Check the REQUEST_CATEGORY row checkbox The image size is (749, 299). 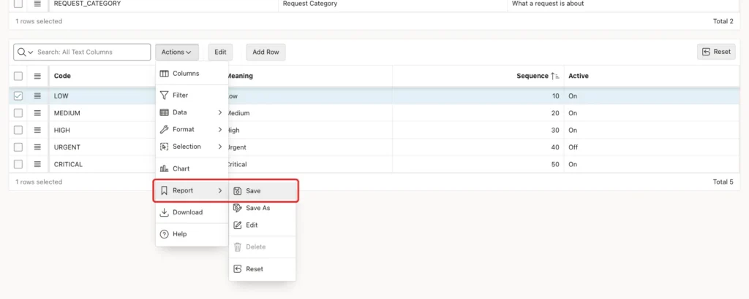pos(18,4)
